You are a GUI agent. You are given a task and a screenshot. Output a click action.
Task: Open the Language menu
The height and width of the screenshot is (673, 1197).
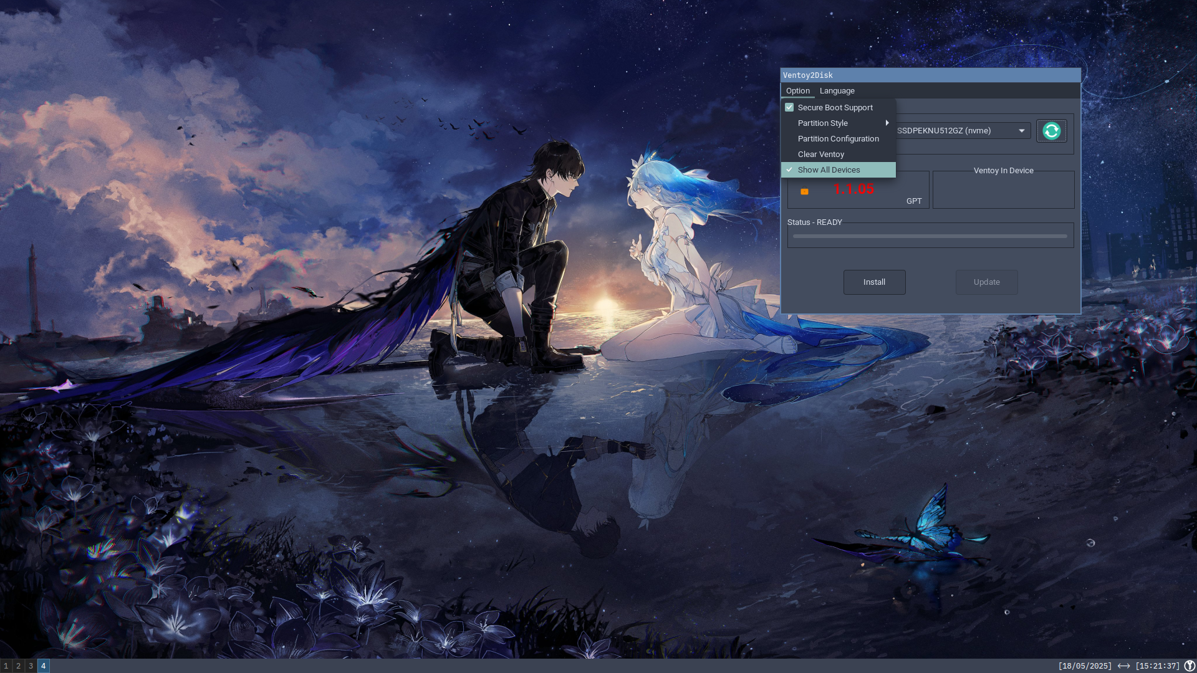click(x=837, y=91)
